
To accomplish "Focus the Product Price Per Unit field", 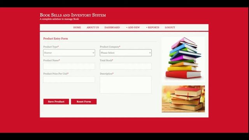I will pyautogui.click(x=69, y=79).
